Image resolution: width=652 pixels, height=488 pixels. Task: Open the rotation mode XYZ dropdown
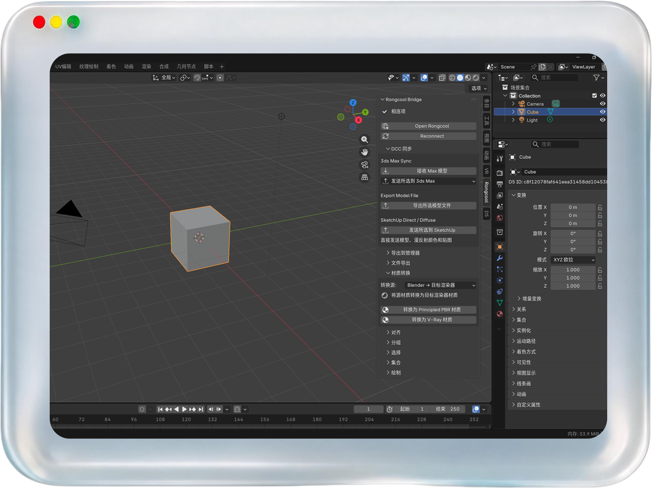pos(573,260)
